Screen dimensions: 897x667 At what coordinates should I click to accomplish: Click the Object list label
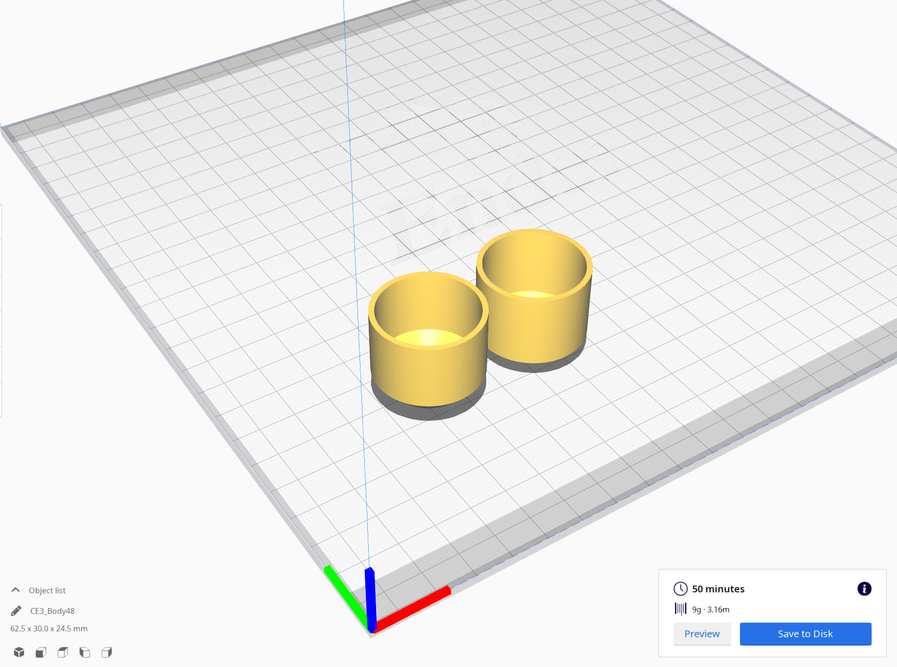point(47,590)
